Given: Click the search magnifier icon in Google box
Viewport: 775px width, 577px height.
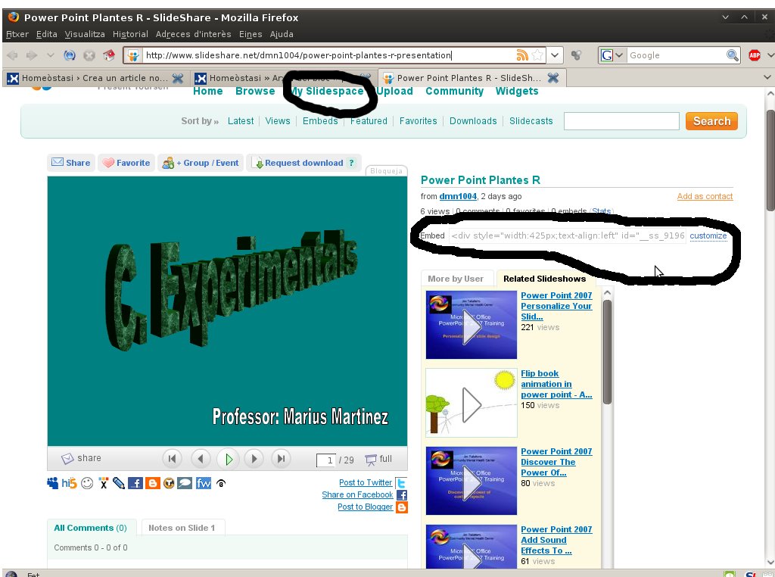Looking at the screenshot, I should pos(732,55).
